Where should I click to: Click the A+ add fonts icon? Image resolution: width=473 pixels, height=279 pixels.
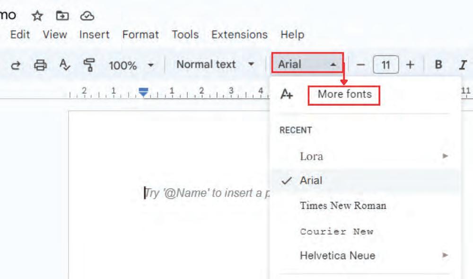coord(286,94)
